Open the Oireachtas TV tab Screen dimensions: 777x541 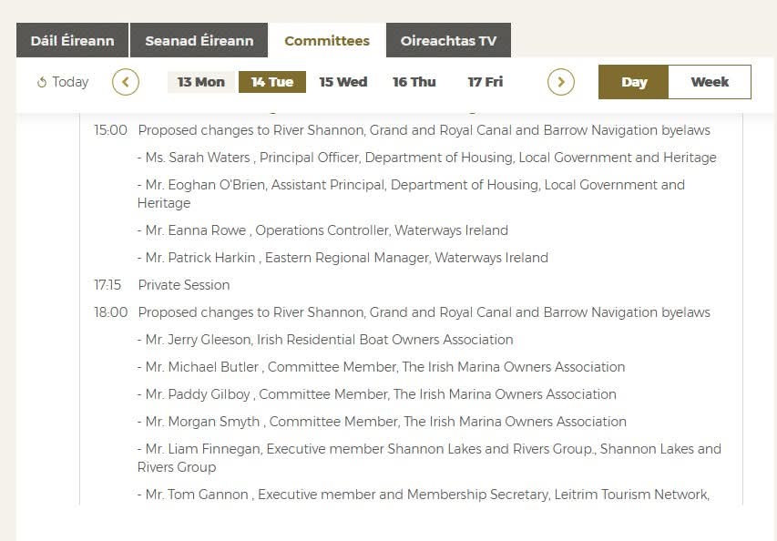point(448,40)
